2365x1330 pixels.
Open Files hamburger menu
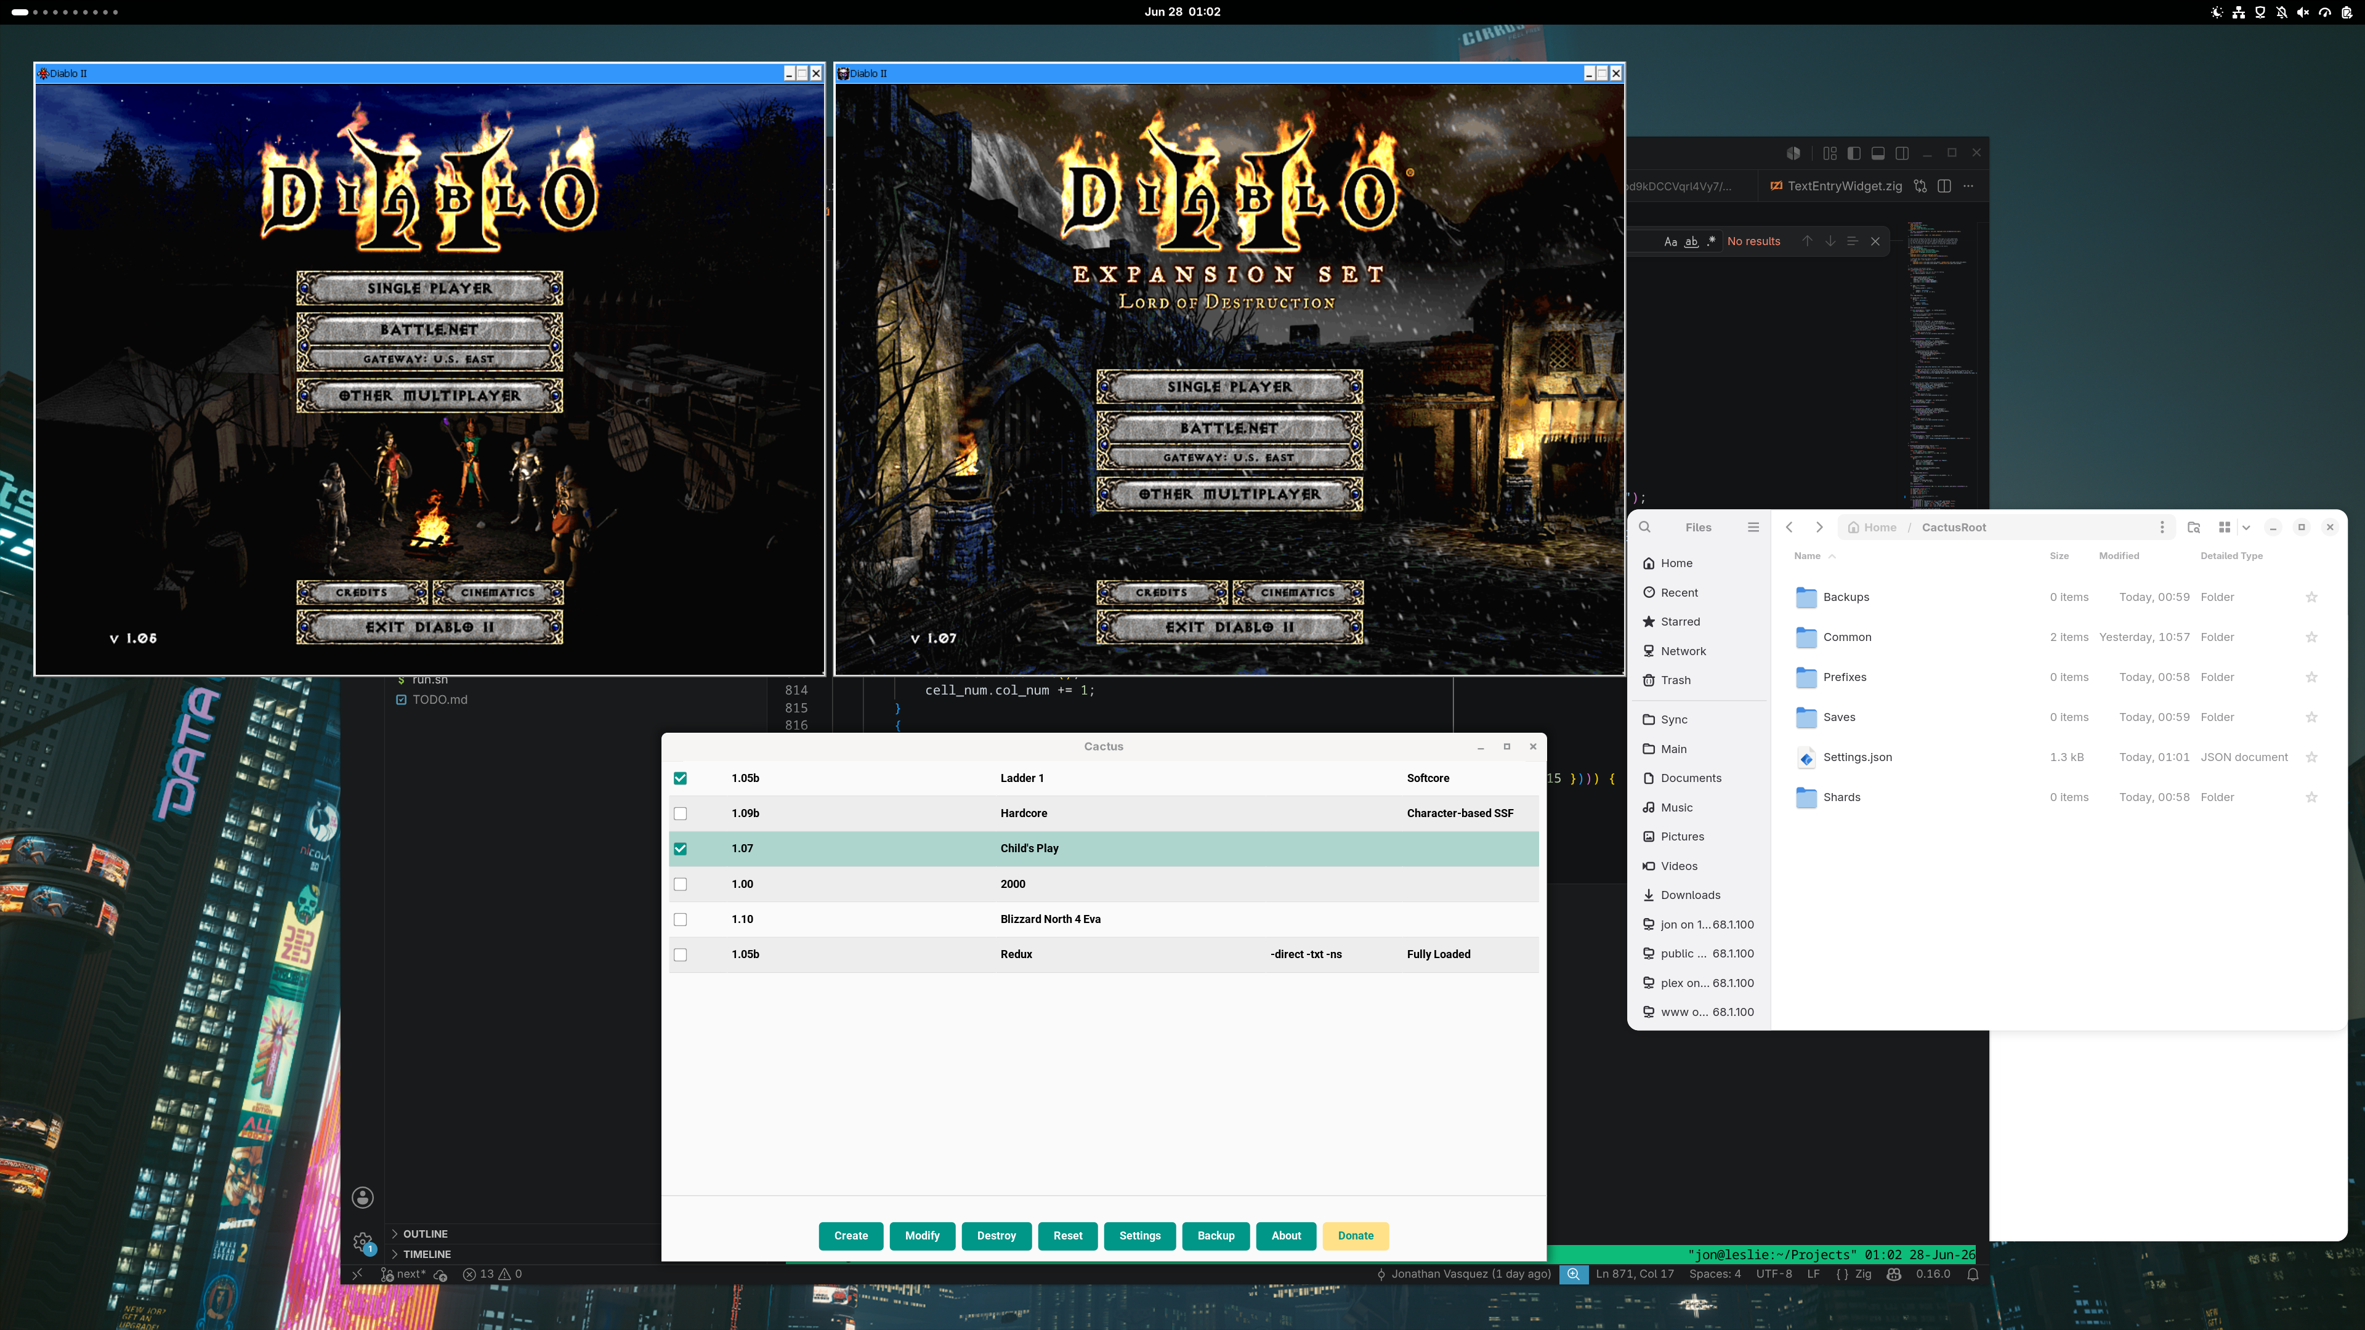(1753, 527)
